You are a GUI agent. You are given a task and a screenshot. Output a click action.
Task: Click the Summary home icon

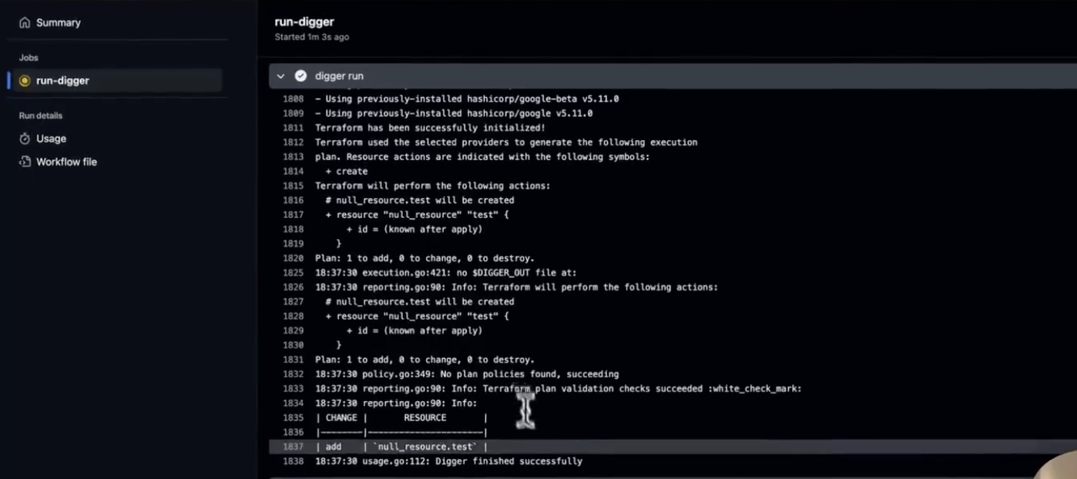coord(25,22)
